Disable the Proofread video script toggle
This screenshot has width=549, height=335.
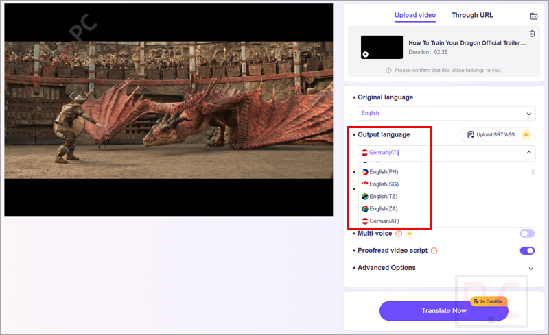point(527,251)
